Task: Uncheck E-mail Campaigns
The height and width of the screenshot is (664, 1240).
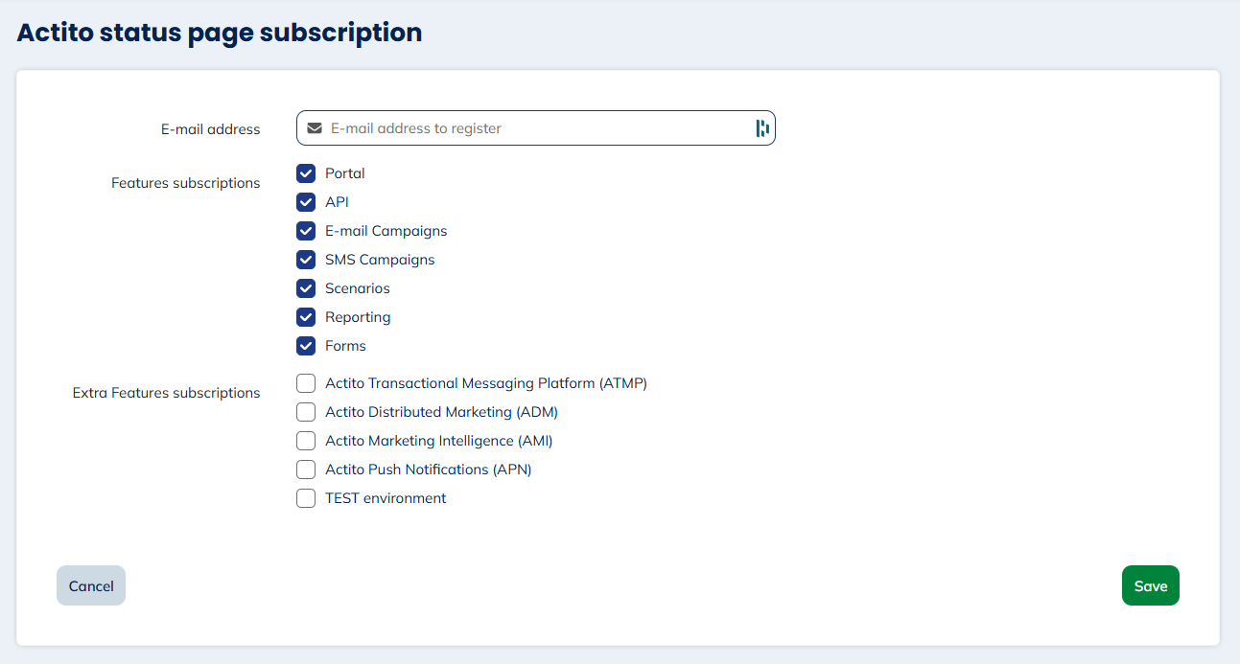Action: pyautogui.click(x=306, y=231)
